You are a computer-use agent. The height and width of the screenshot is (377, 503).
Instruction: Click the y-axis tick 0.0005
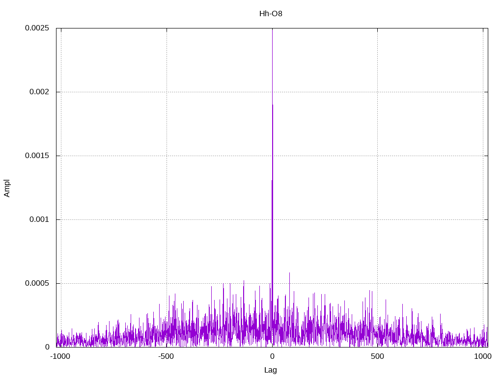point(37,283)
